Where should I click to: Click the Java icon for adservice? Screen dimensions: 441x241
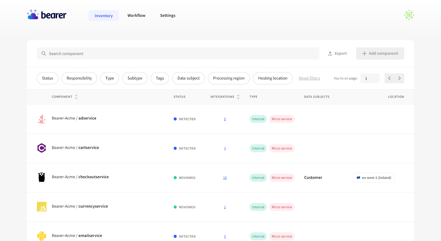click(x=42, y=119)
